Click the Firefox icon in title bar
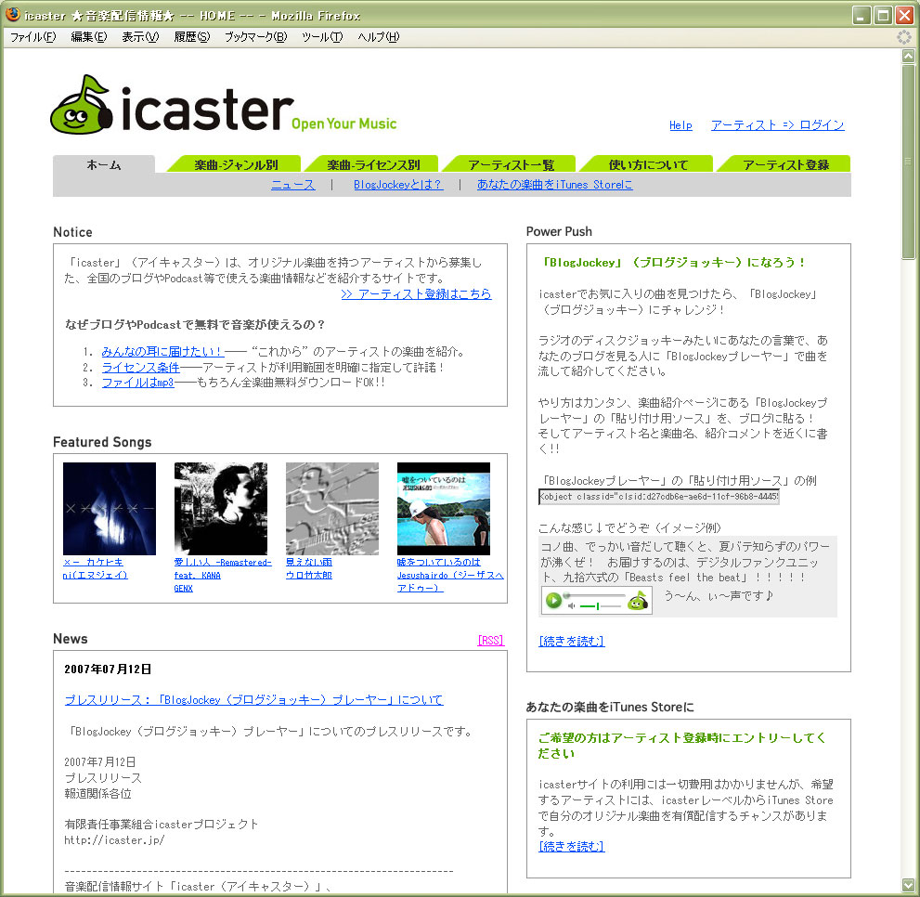Screen dimensions: 920x897 click(12, 15)
